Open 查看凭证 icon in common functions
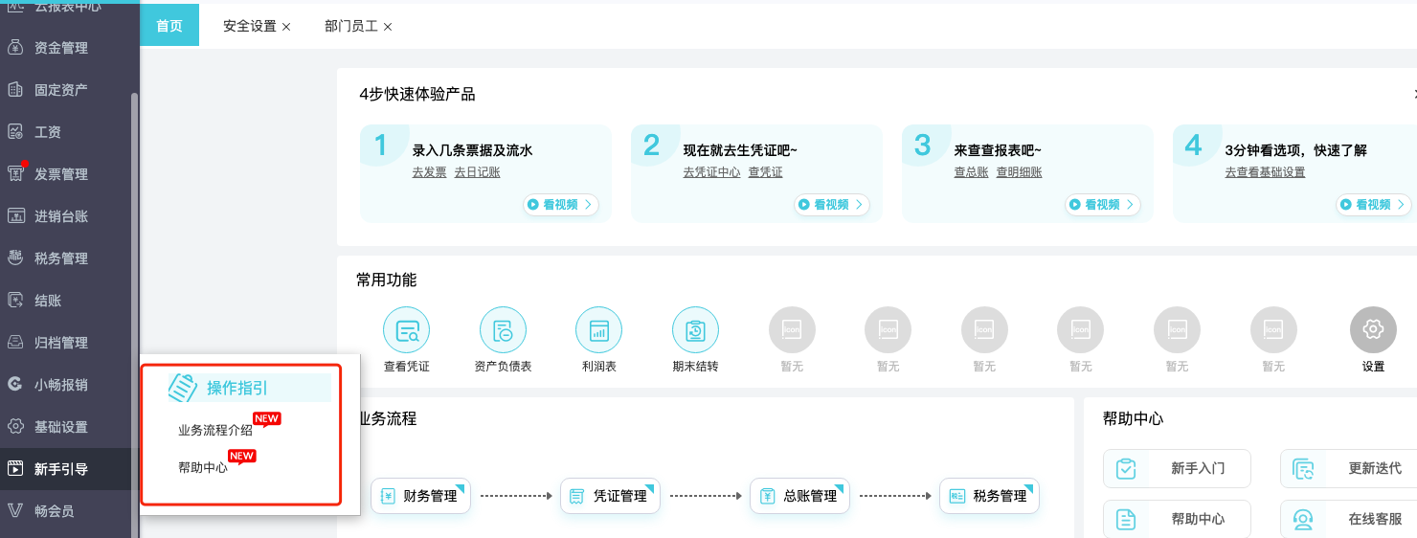This screenshot has width=1417, height=538. click(x=406, y=331)
